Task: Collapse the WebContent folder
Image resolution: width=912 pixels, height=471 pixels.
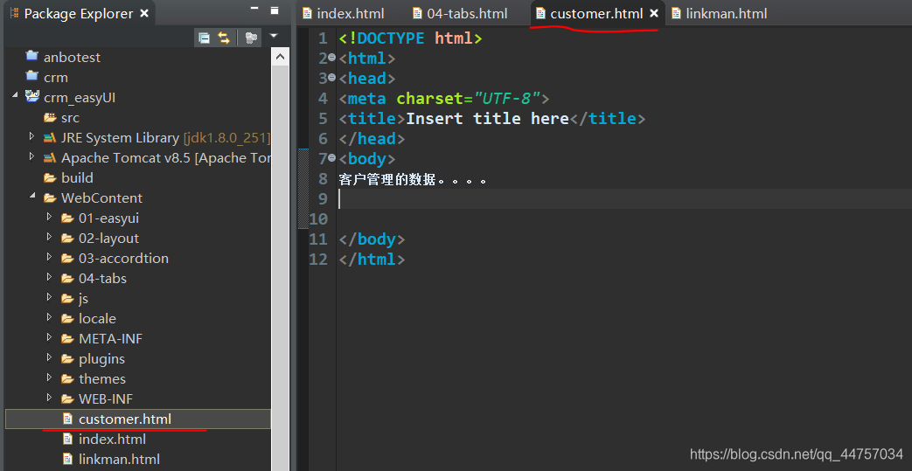Action: click(x=32, y=197)
